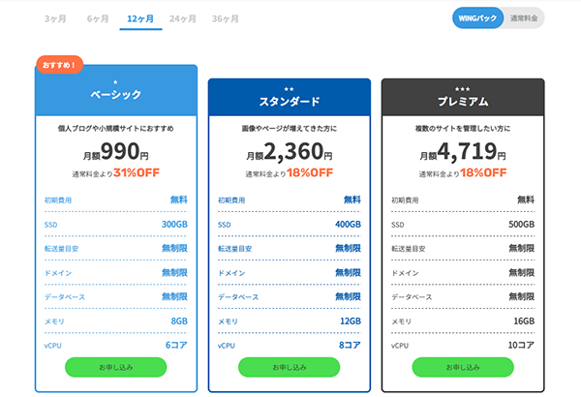Click 18%OFF in the プレミアム plan
This screenshot has height=397, width=581.
[483, 172]
